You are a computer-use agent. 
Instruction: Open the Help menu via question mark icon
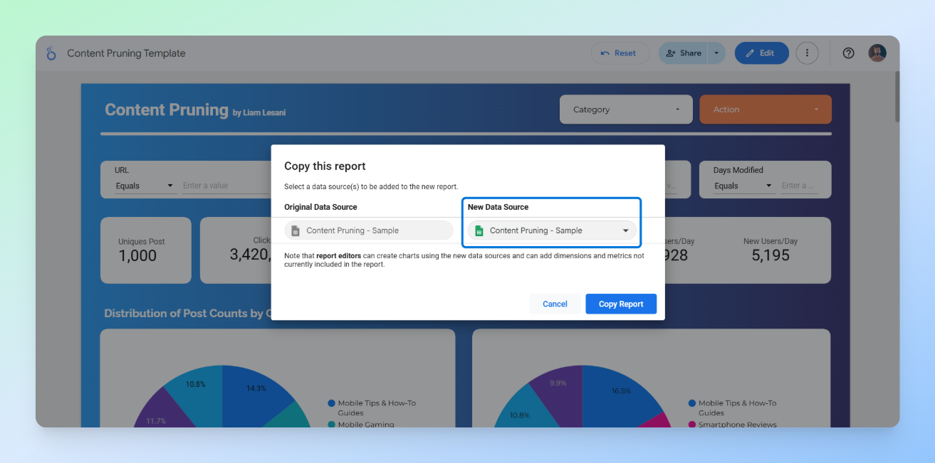click(x=847, y=53)
